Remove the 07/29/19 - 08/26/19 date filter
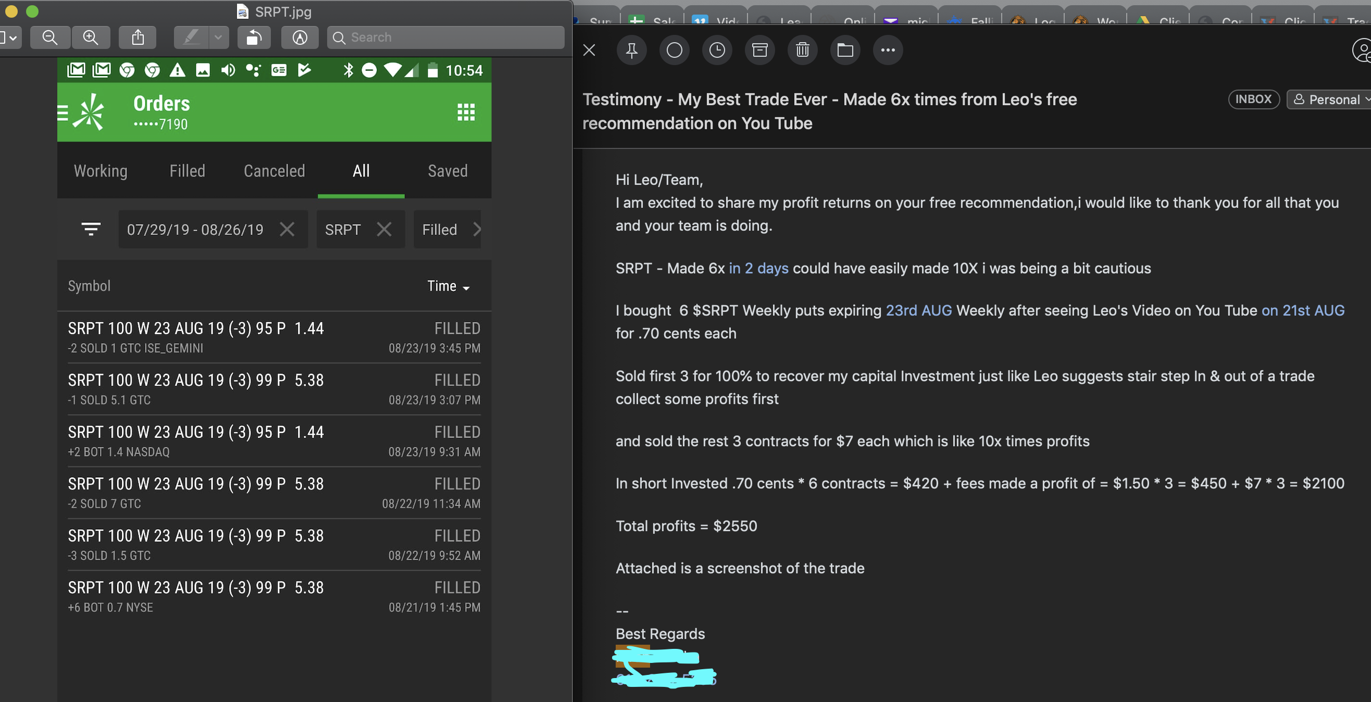1371x702 pixels. [287, 229]
